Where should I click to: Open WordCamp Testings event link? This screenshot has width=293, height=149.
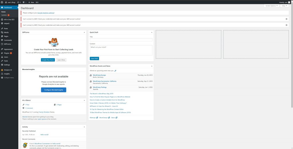pos(100,87)
